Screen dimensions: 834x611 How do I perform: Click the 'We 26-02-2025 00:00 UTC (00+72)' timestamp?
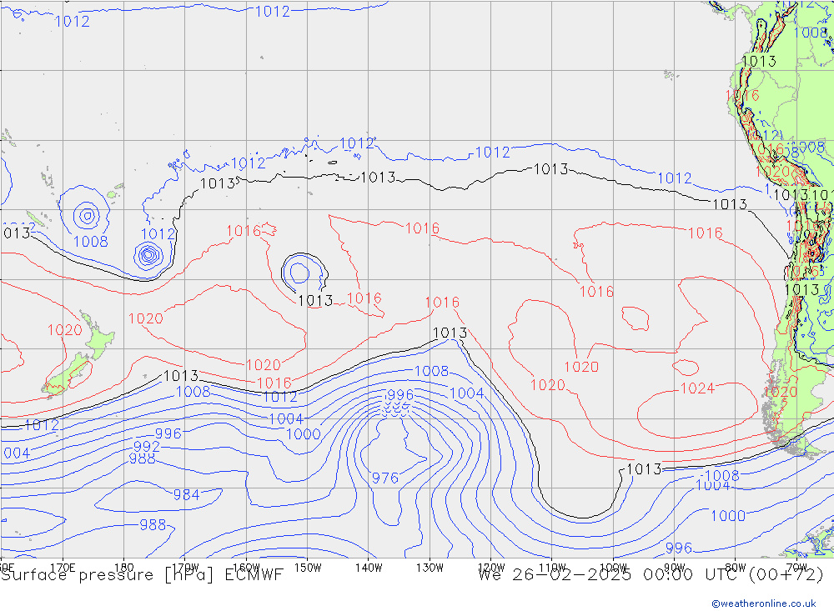click(651, 575)
